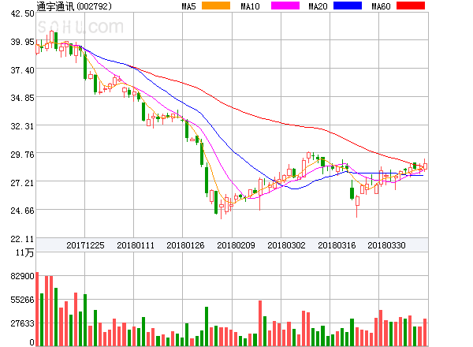Screen dimensions: 473x347
Task: Click the 37.40 price axis label
Action: [x=22, y=70]
